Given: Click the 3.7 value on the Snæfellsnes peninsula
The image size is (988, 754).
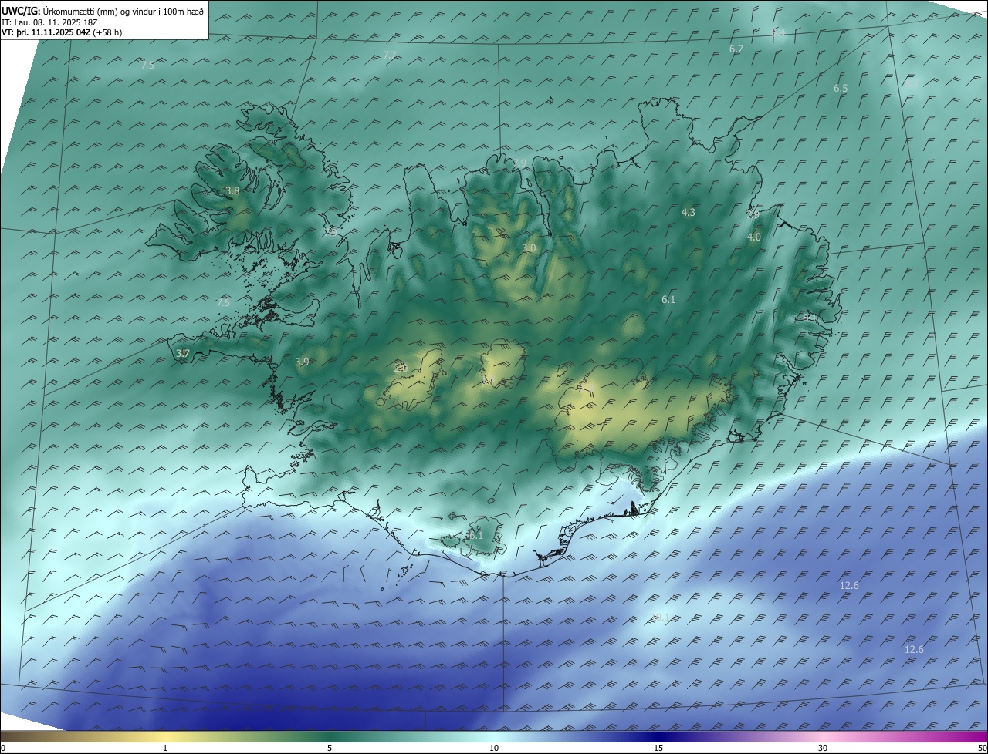Looking at the screenshot, I should tap(182, 354).
